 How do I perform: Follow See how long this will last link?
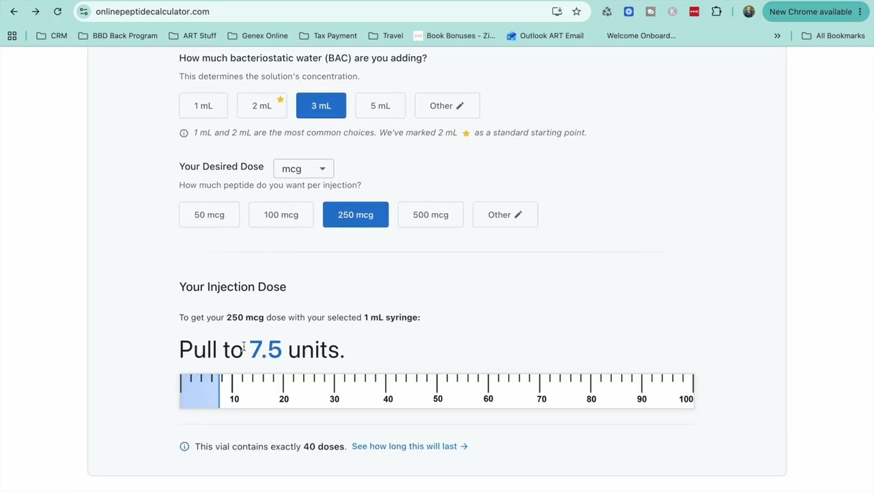pyautogui.click(x=410, y=446)
